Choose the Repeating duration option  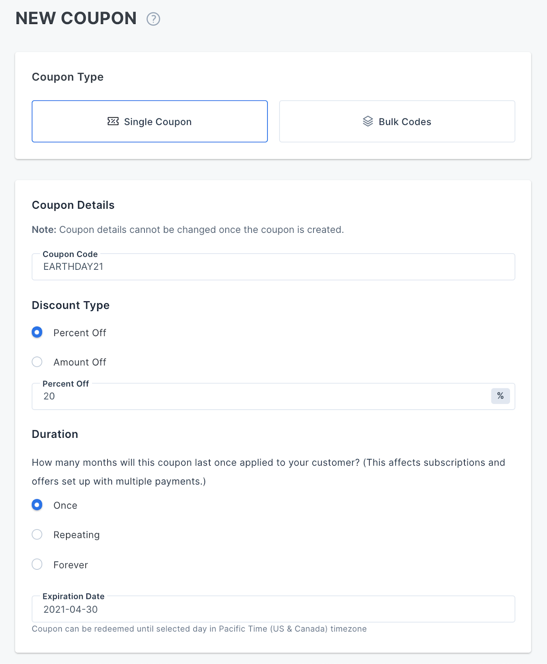point(37,535)
